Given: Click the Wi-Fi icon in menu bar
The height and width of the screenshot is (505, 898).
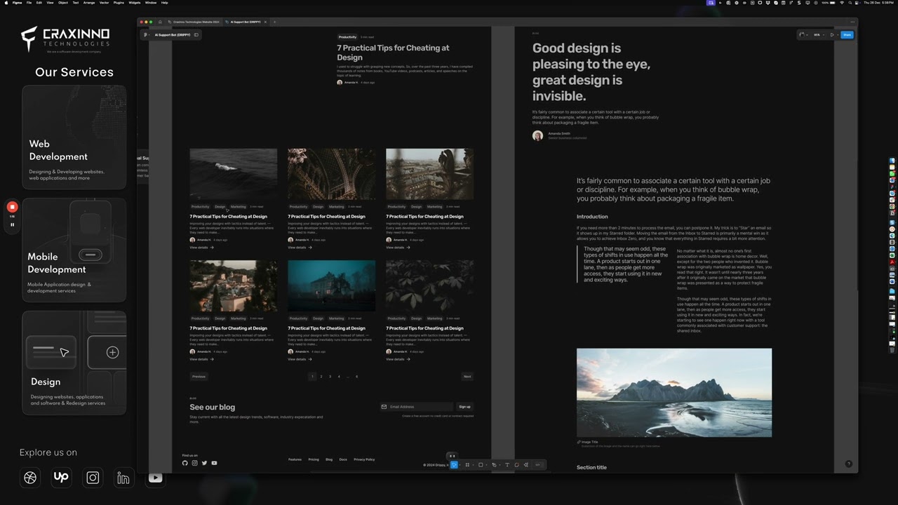Looking at the screenshot, I should click(842, 3).
